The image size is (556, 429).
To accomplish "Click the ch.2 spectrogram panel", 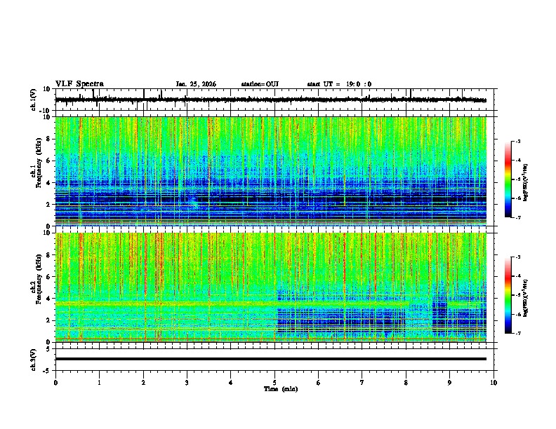I will 270,287.
